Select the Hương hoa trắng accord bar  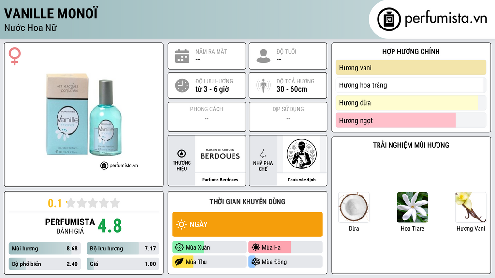411,85
